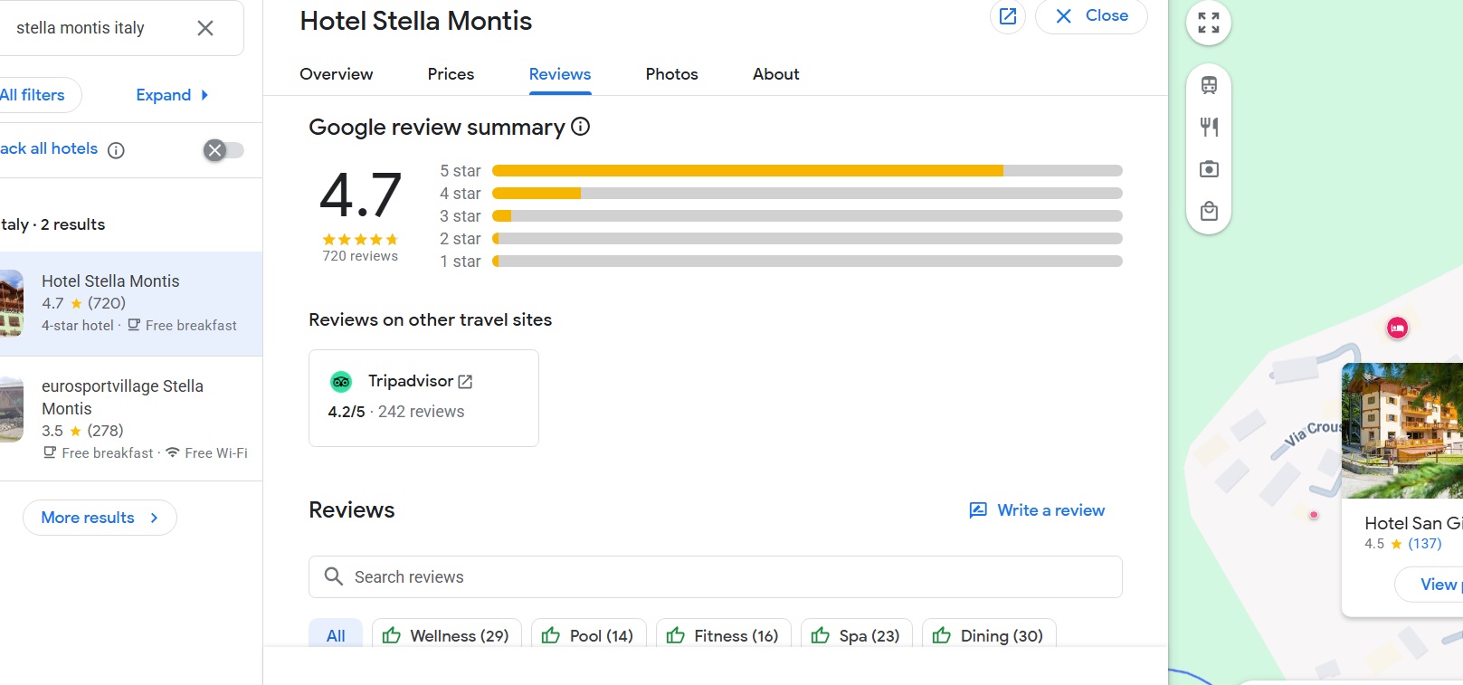Click the Search reviews input field

[x=715, y=577]
